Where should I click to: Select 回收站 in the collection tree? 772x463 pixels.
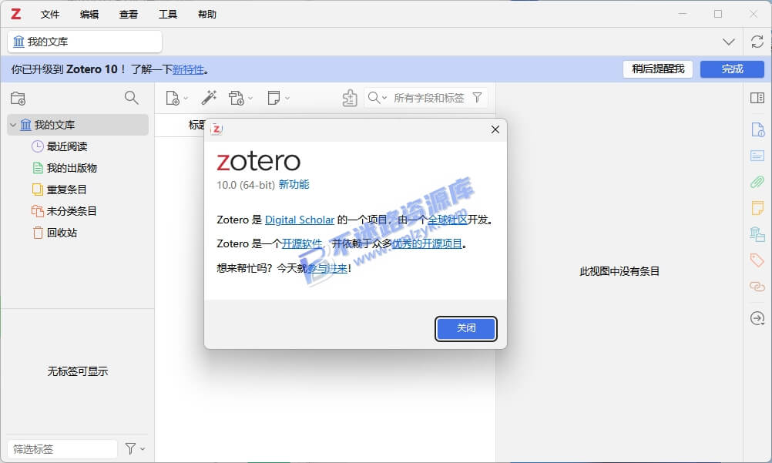78,233
